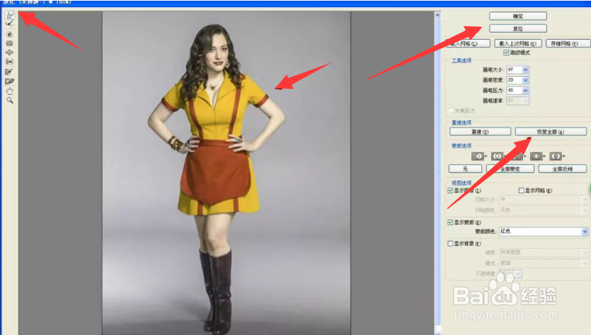Toggle the 显示蒙版 show mask checkbox
This screenshot has height=335, width=591.
point(450,222)
